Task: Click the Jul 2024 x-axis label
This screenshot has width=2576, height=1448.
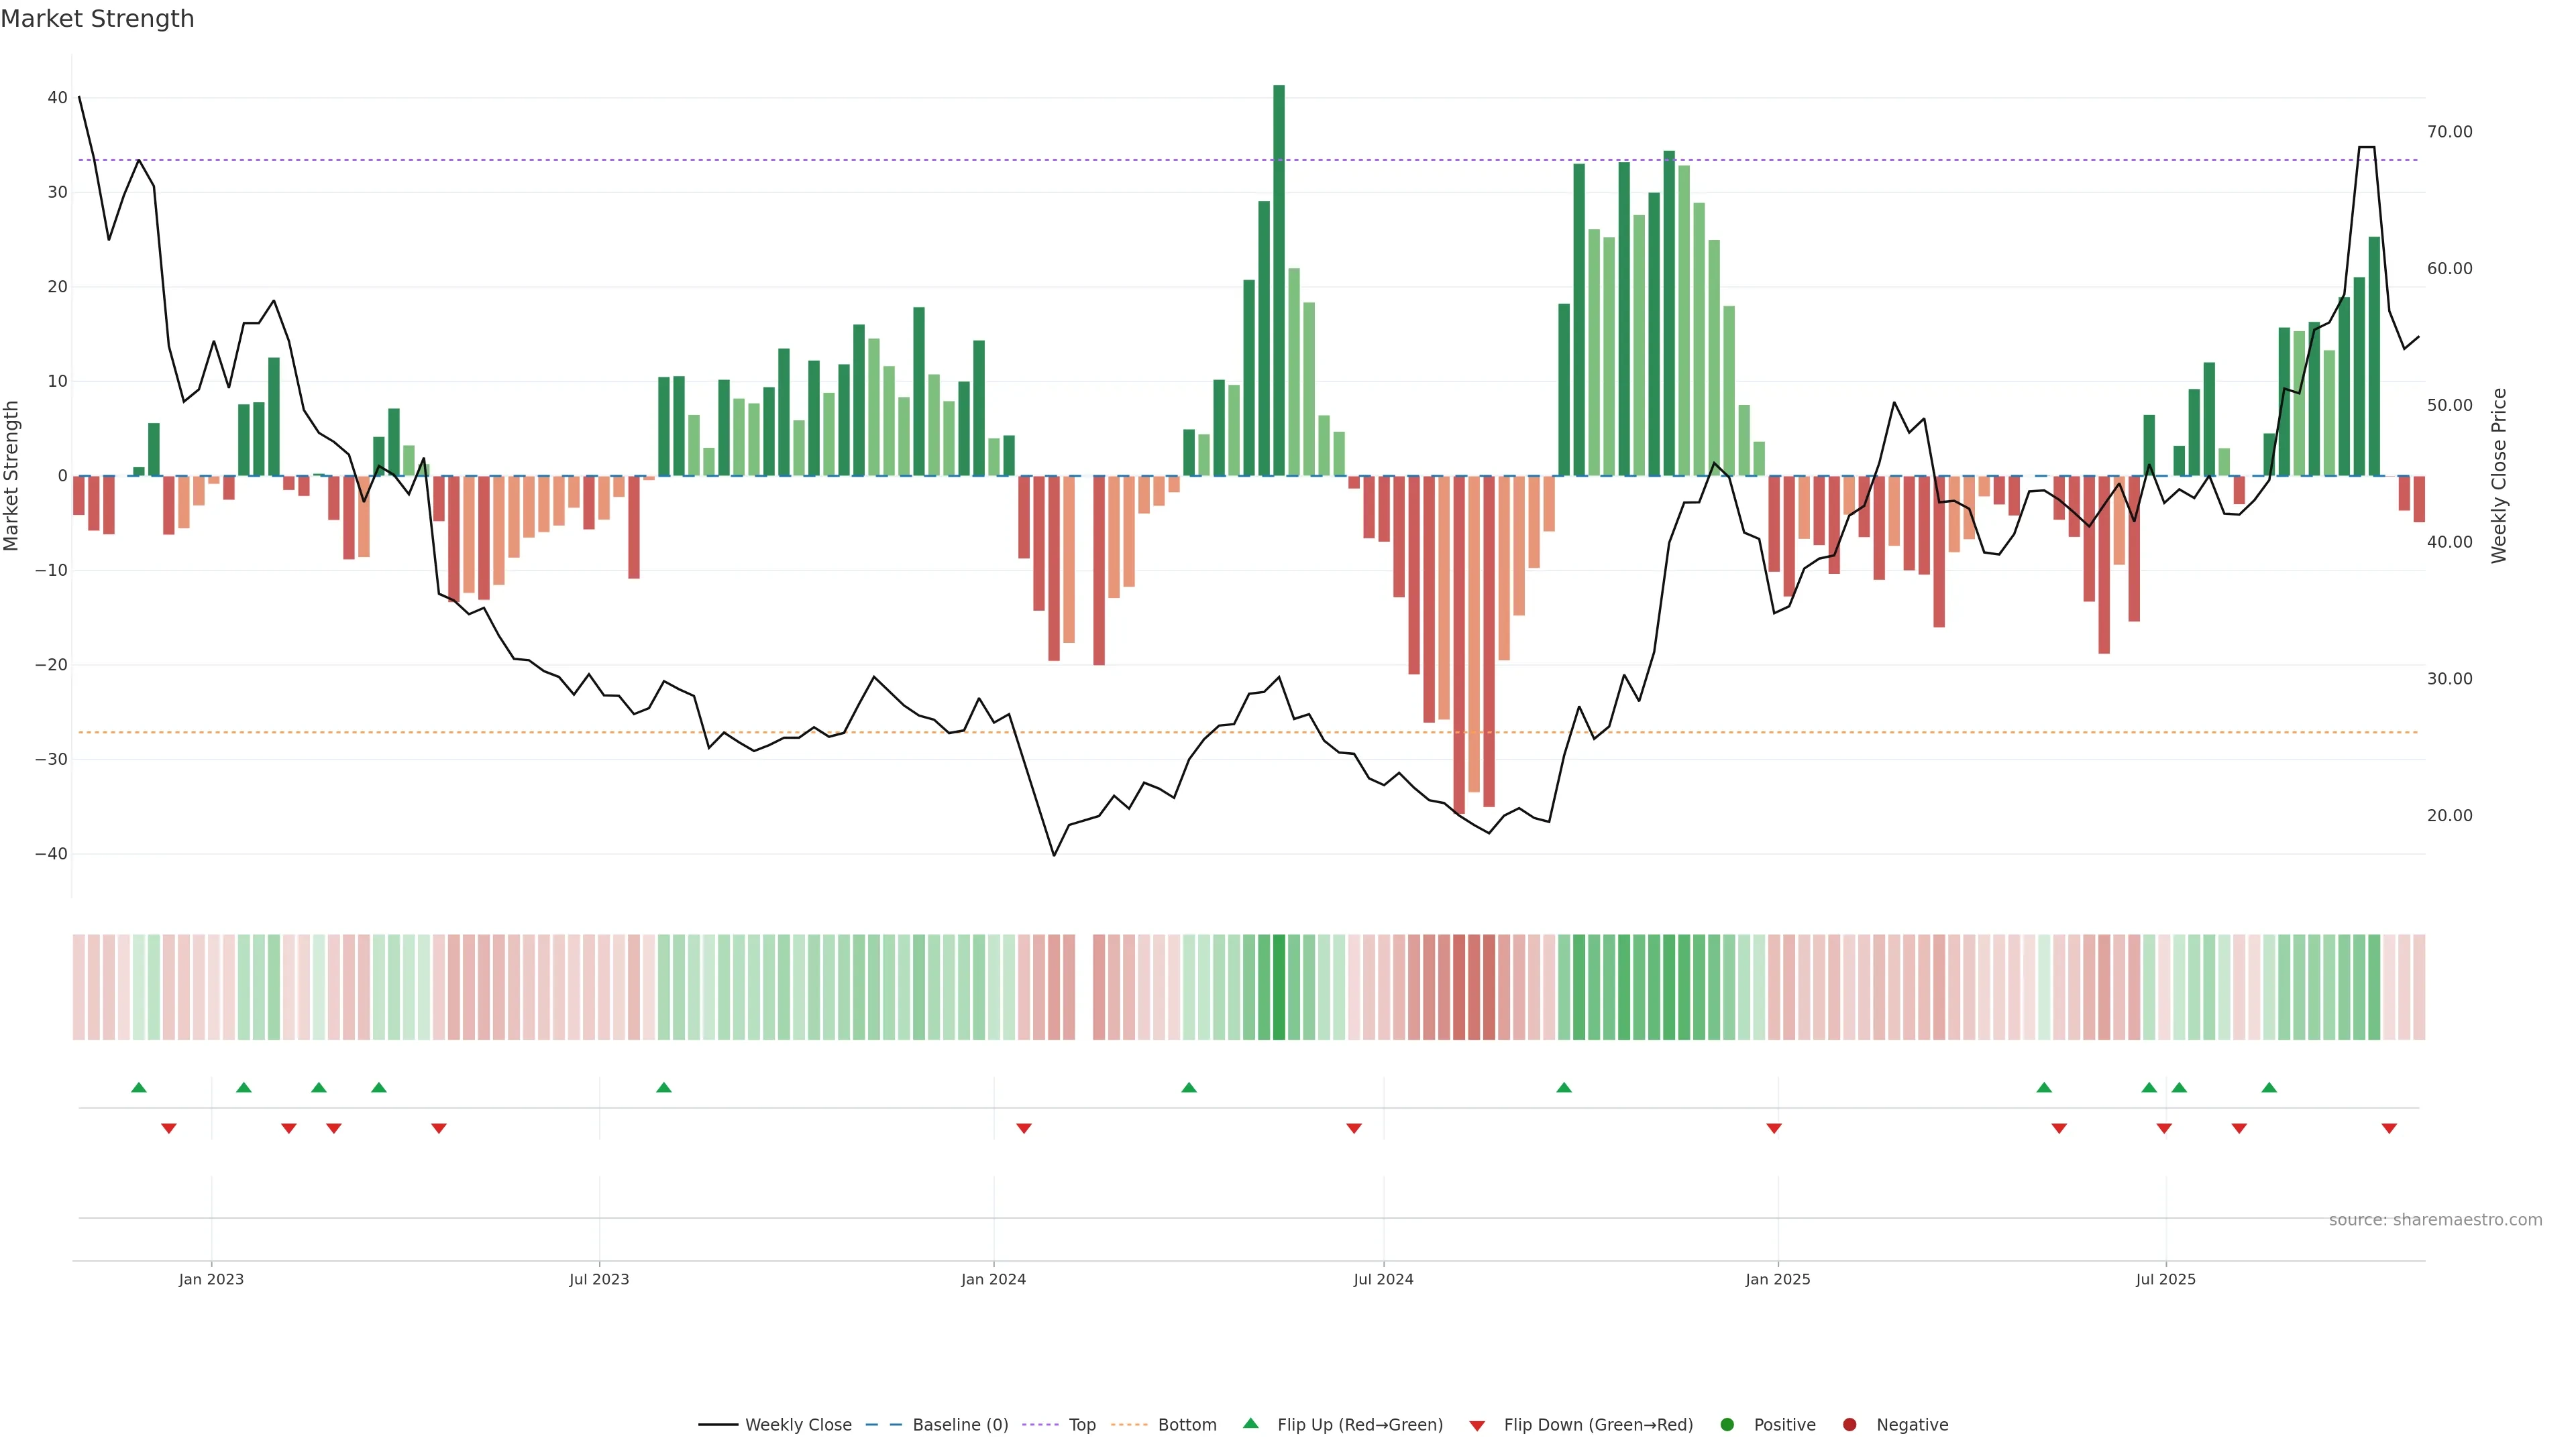Action: click(x=1383, y=1279)
